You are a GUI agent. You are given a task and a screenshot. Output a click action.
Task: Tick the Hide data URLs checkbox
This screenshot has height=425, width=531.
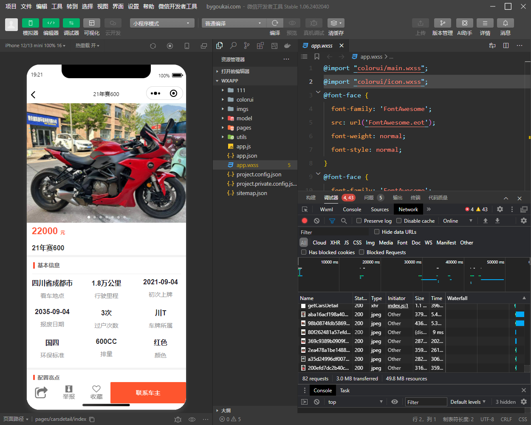click(377, 232)
